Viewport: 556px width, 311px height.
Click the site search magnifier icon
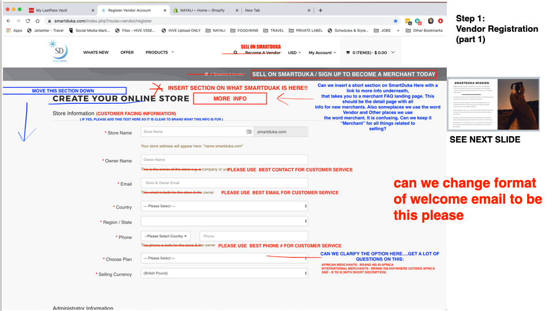pos(235,53)
